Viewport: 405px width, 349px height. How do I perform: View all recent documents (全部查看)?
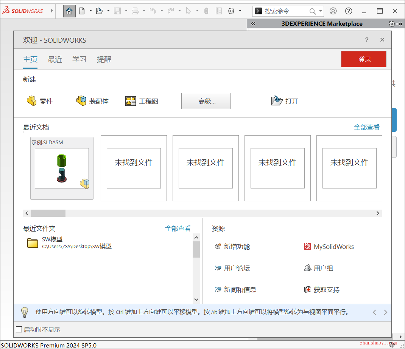tap(367, 127)
